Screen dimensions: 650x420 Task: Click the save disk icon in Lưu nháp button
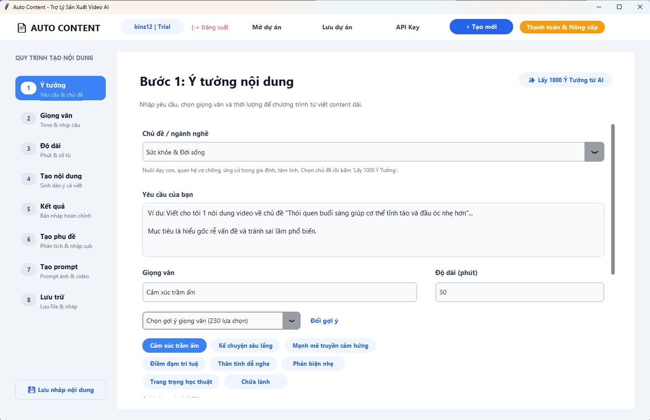[32, 390]
